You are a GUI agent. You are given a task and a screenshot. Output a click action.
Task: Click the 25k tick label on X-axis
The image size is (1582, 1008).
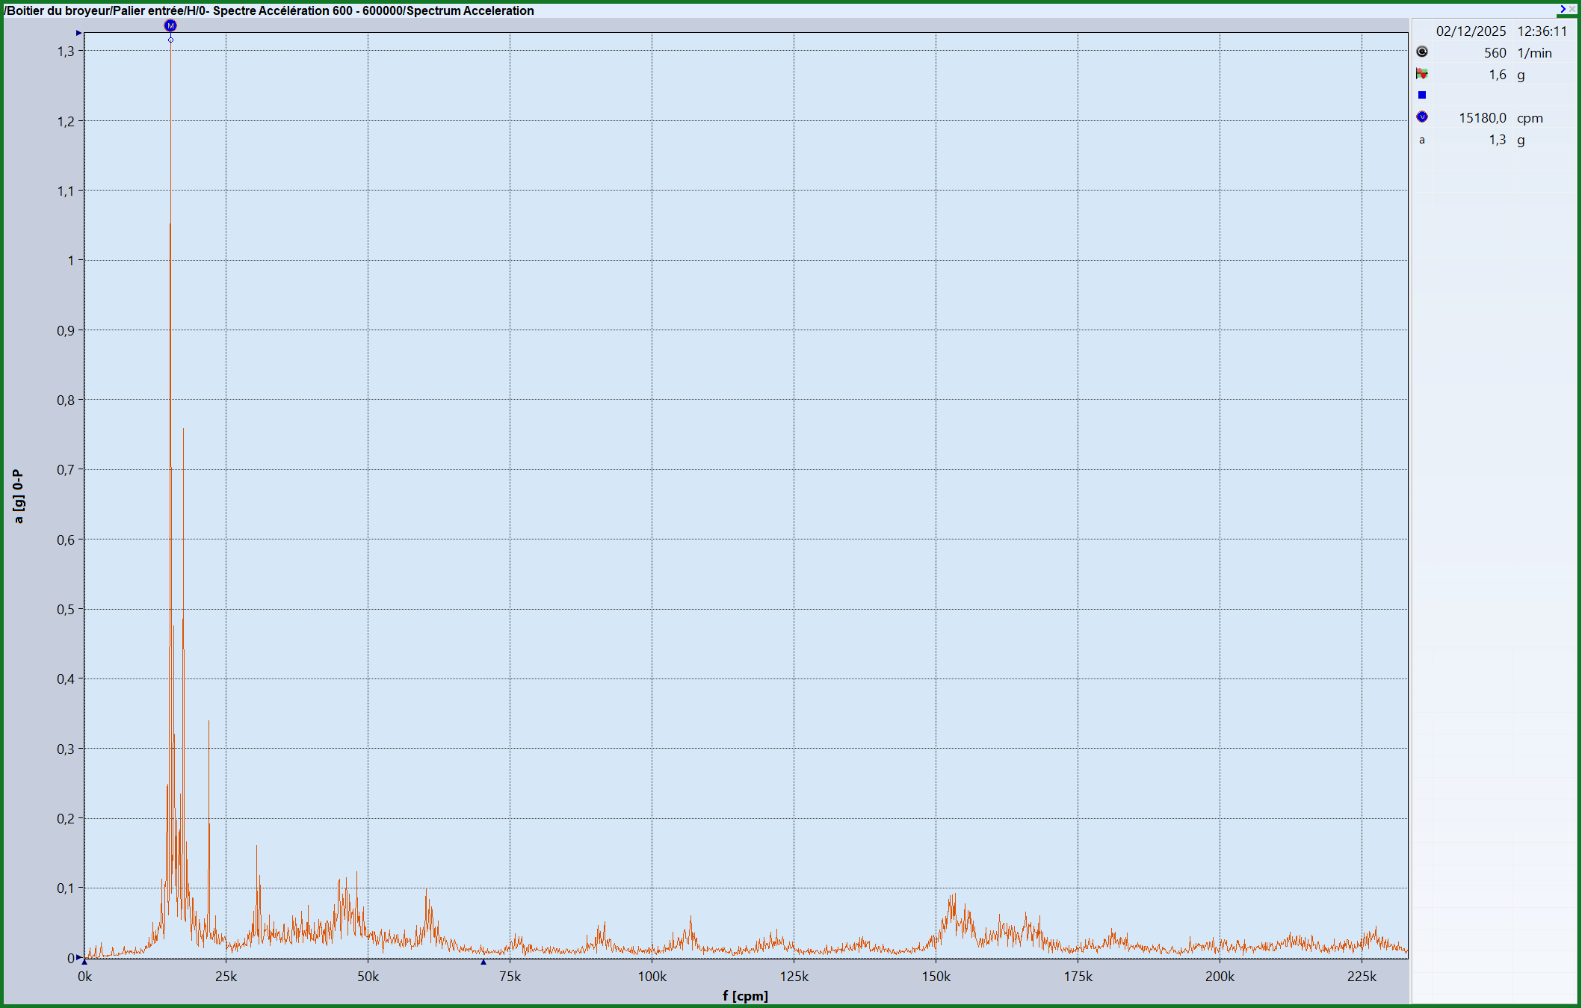[226, 977]
